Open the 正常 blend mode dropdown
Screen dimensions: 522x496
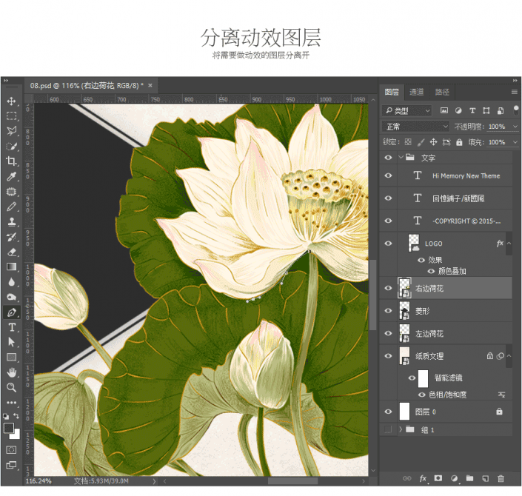click(x=415, y=127)
